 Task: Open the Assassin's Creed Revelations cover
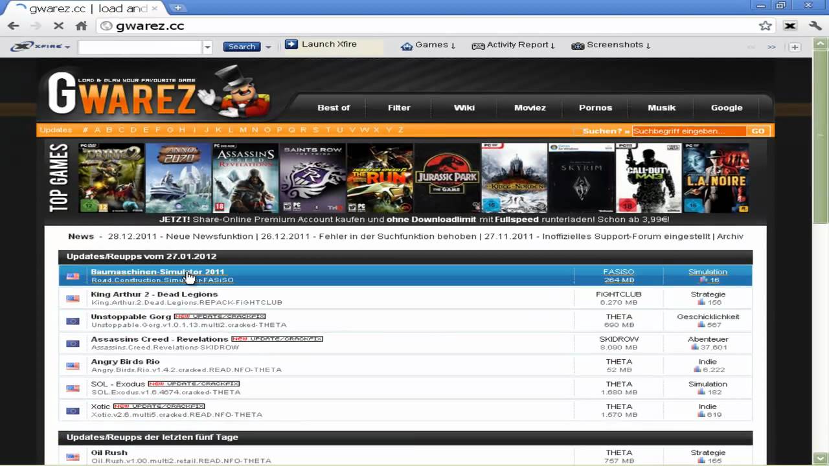click(245, 178)
